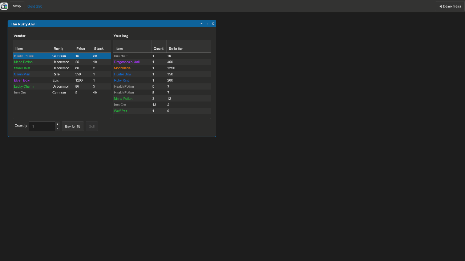Click the Buy for 15 button
Image resolution: width=465 pixels, height=261 pixels.
(x=73, y=126)
